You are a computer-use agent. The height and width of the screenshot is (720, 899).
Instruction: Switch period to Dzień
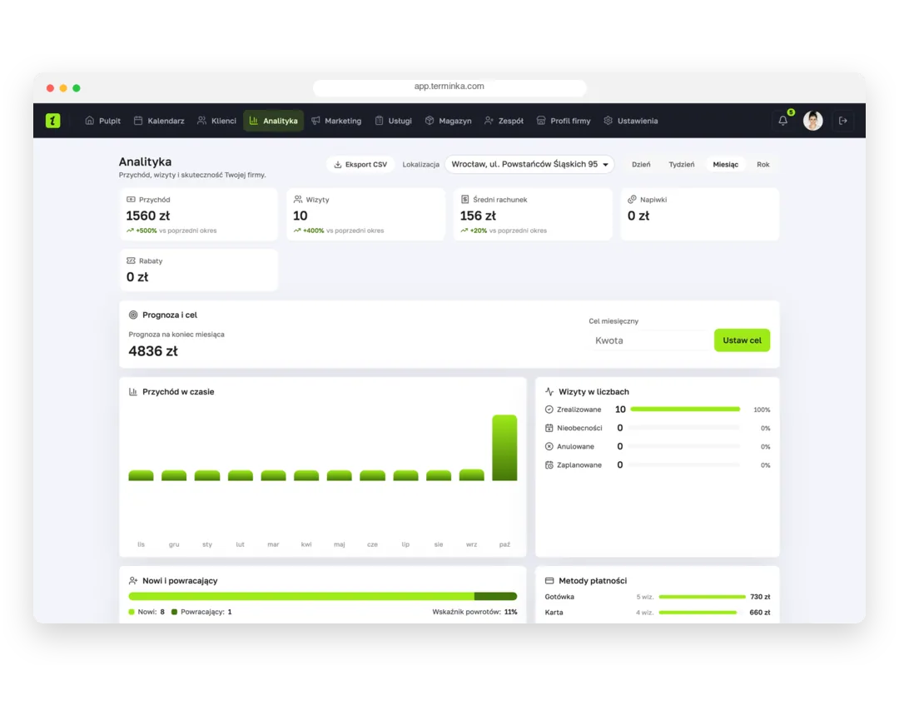click(x=641, y=165)
